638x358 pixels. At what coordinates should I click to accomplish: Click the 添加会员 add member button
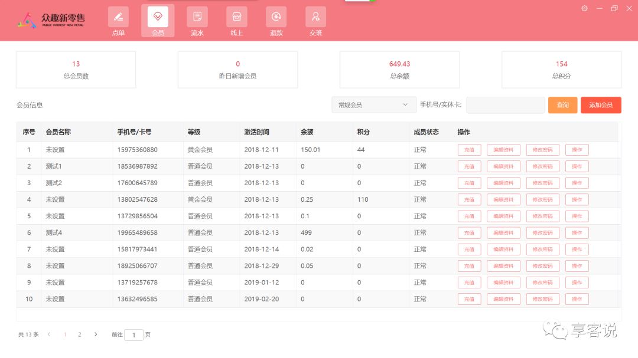coord(601,104)
